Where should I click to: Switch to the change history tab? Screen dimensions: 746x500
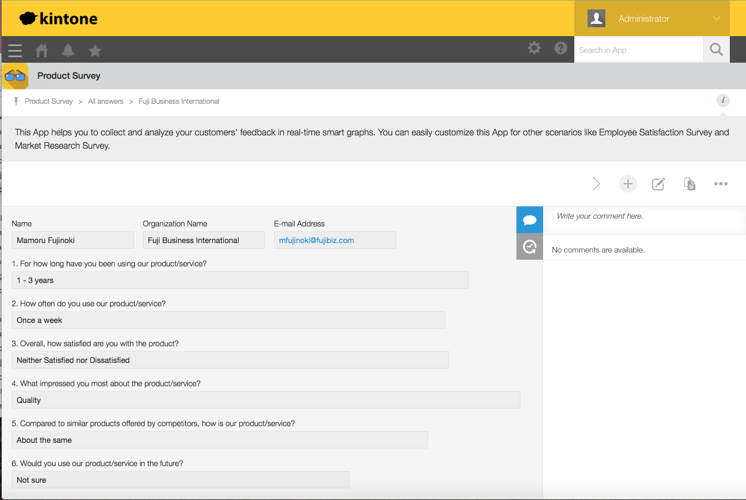(x=530, y=246)
